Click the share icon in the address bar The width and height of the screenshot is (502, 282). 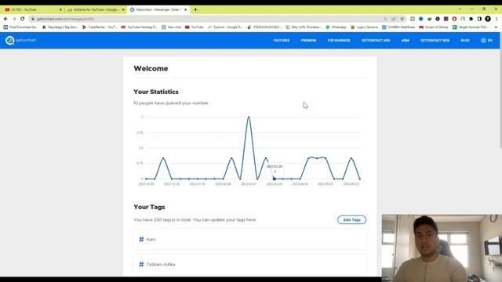(x=394, y=19)
